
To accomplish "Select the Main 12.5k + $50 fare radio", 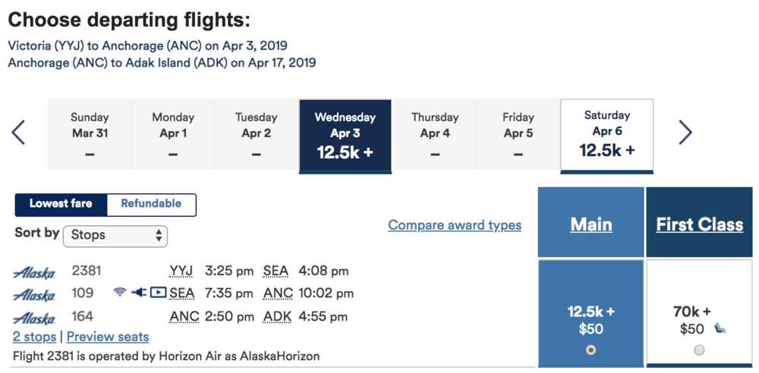I will pos(591,349).
